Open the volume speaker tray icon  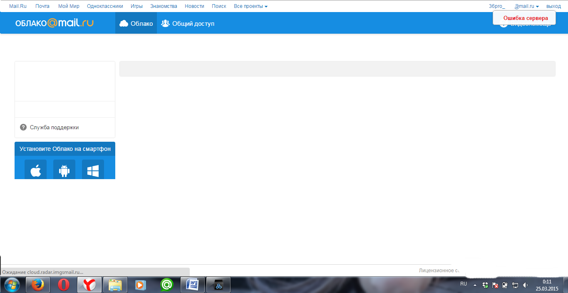click(525, 285)
